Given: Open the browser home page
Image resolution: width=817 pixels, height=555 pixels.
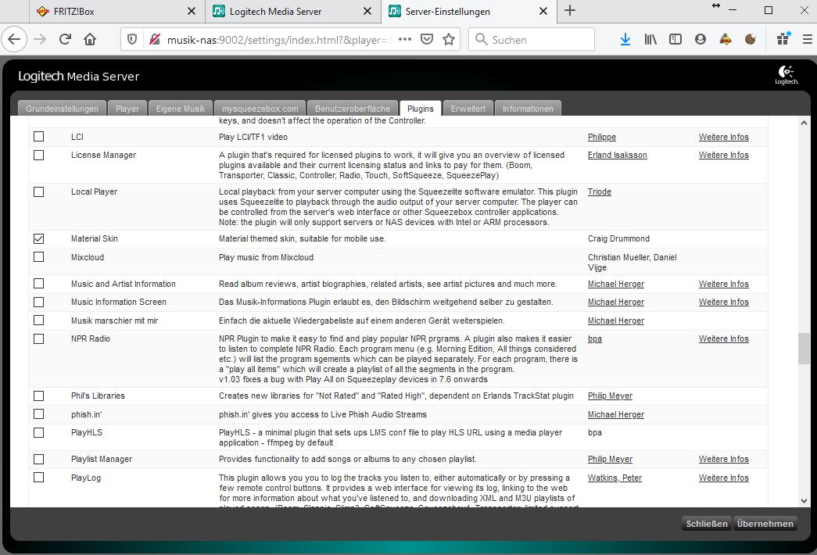Looking at the screenshot, I should pos(90,39).
